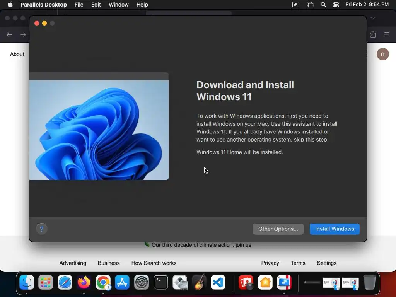Click the Parallels Desktop Dock icon
This screenshot has height=297, width=396.
pyautogui.click(x=284, y=282)
